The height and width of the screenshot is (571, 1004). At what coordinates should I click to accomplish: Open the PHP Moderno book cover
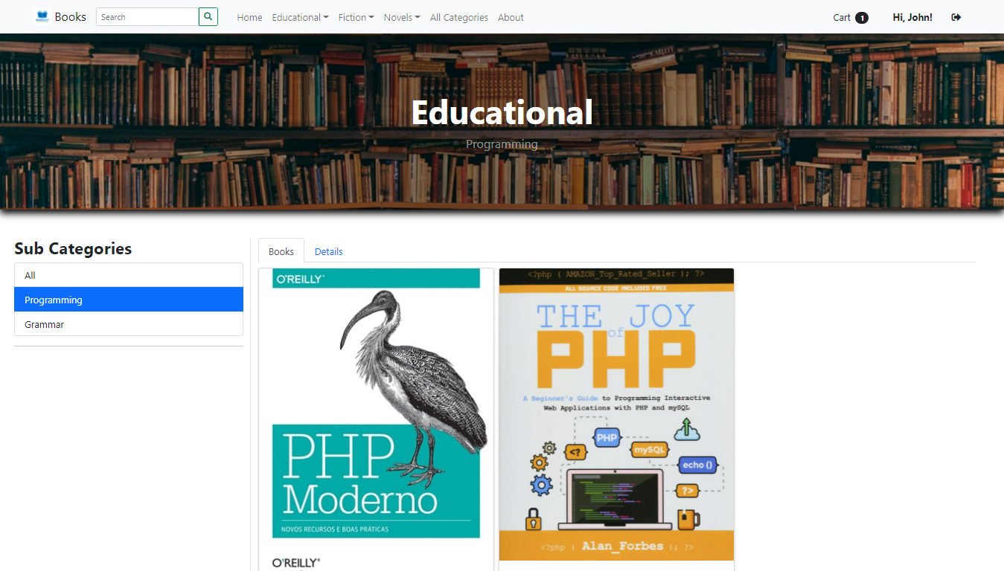376,419
